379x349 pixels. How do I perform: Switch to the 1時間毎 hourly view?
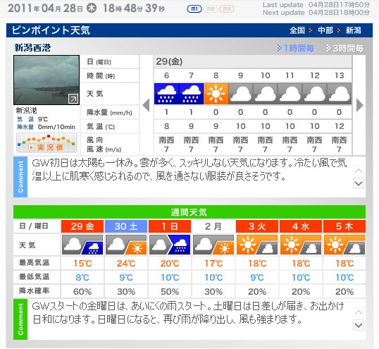click(296, 49)
